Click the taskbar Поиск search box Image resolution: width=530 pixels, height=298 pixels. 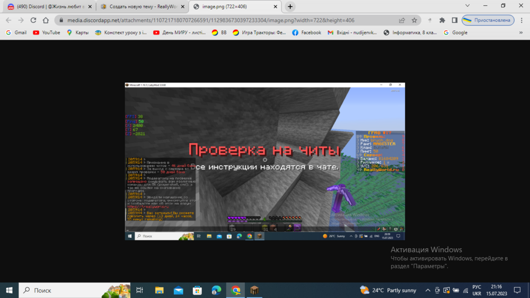pyautogui.click(x=75, y=290)
